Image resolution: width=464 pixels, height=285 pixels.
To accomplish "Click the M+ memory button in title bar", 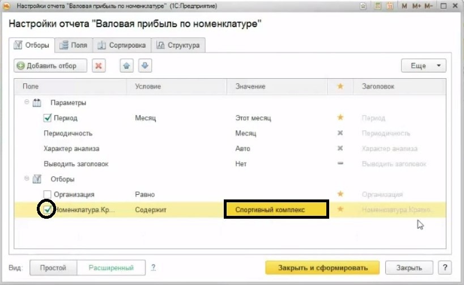I will pos(418,6).
